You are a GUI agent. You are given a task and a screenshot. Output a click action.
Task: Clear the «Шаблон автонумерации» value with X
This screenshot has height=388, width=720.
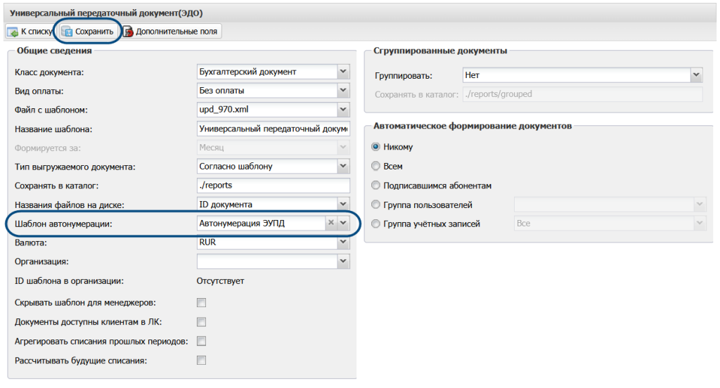pos(330,223)
